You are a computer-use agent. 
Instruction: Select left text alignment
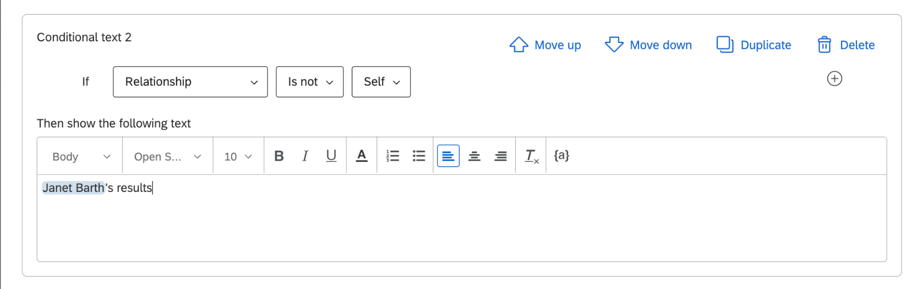pos(448,156)
